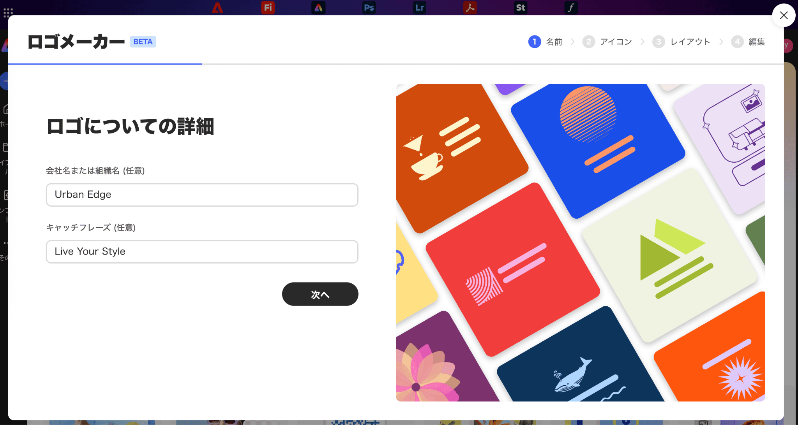Open the Acrobat app icon
798x425 pixels.
point(470,7)
